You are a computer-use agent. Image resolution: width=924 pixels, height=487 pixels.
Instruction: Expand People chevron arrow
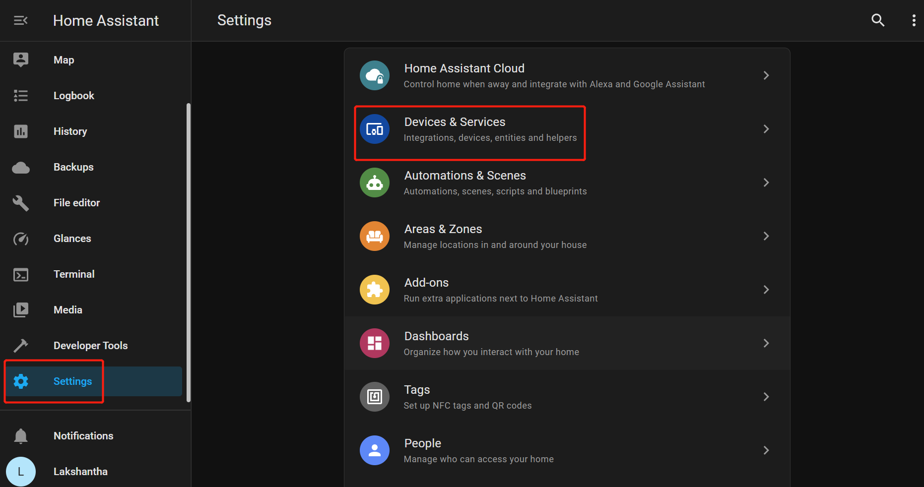(766, 450)
